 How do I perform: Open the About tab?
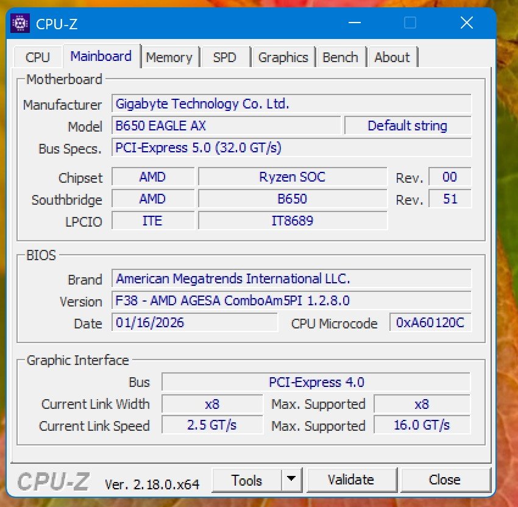392,57
